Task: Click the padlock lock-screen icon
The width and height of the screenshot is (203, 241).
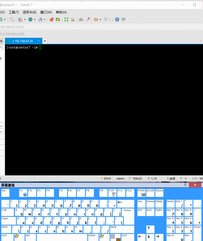Action: click(73, 19)
